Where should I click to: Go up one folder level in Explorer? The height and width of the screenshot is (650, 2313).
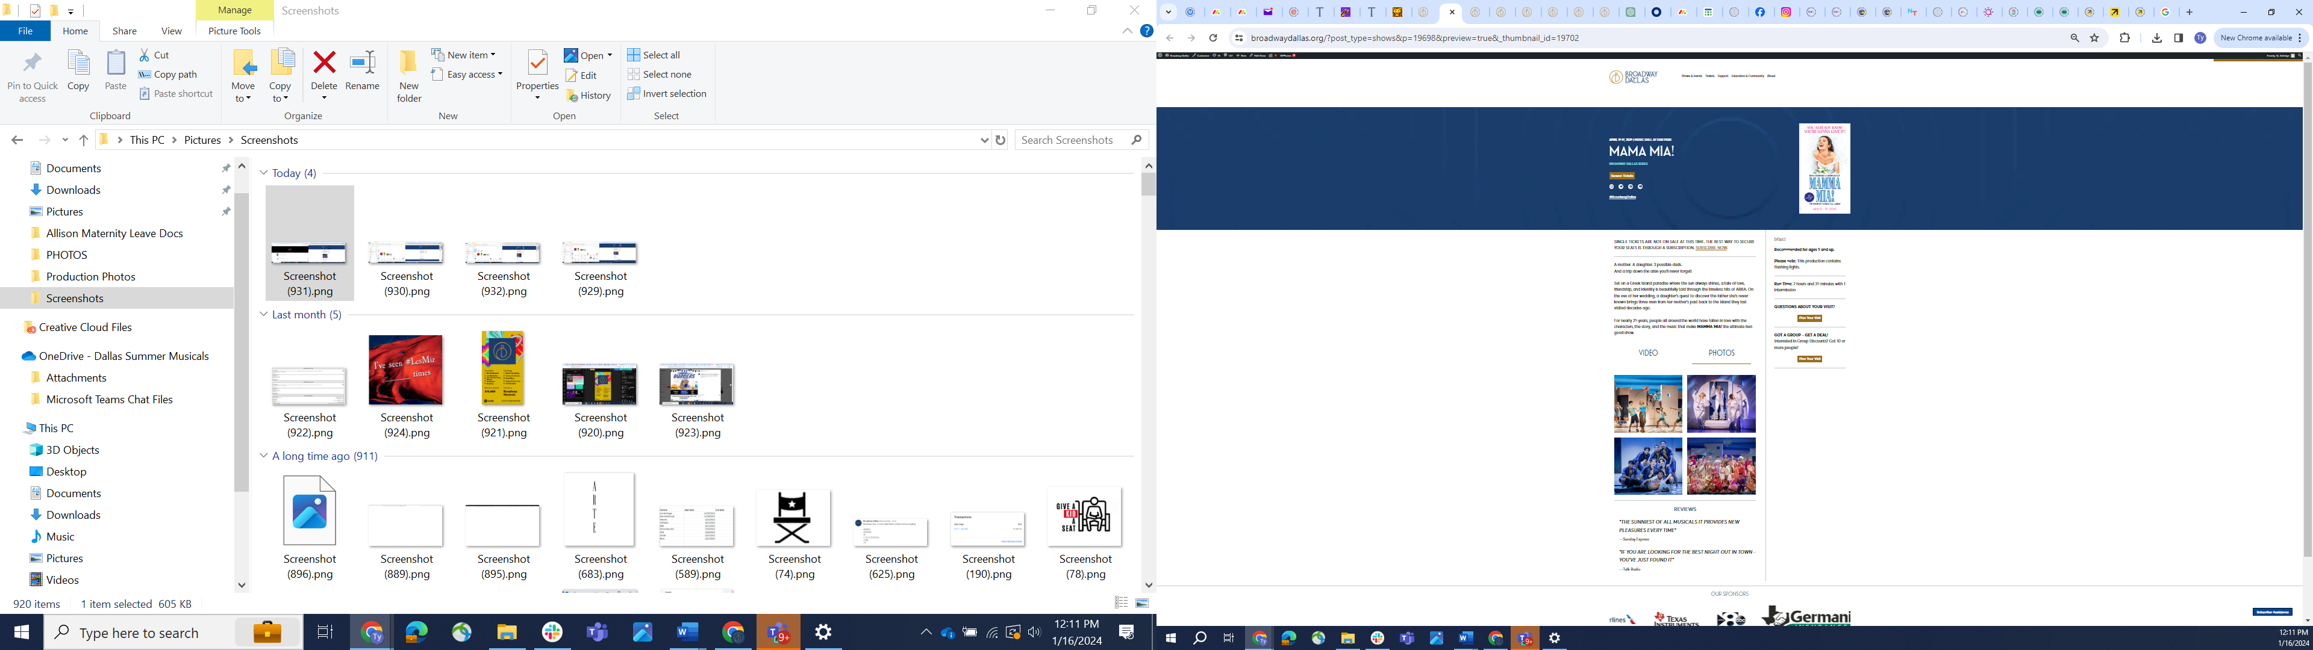click(x=84, y=140)
